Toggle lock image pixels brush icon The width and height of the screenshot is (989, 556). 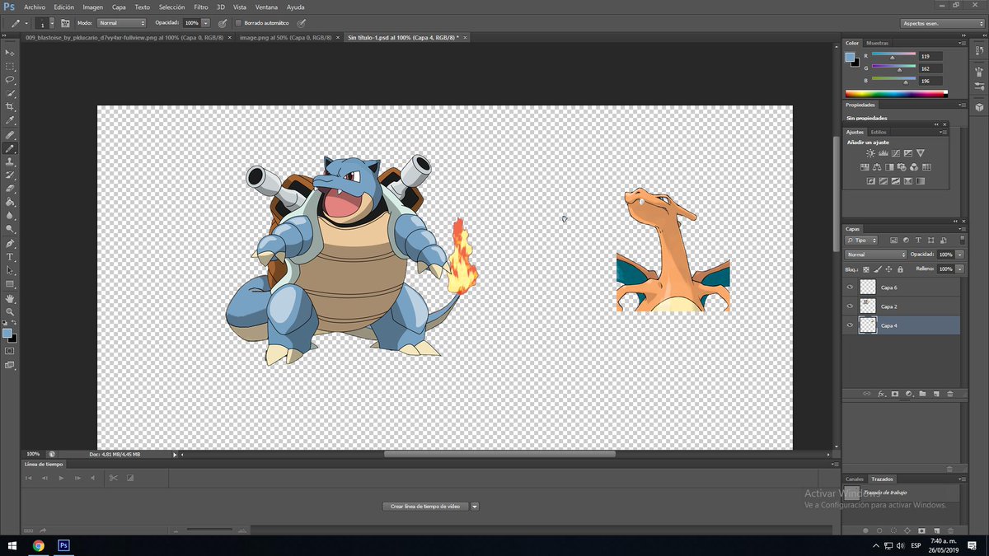(879, 269)
